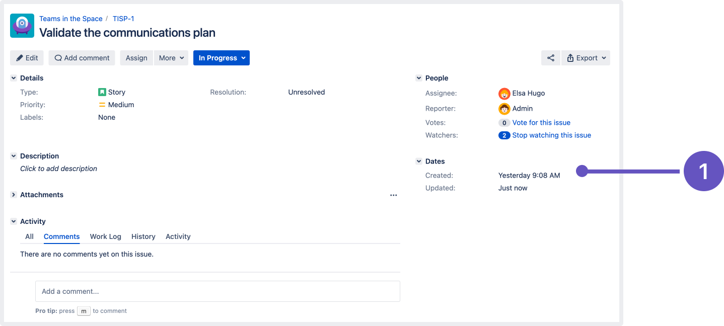Expand the Attachments section
Viewport: 724px width, 326px height.
pos(14,195)
